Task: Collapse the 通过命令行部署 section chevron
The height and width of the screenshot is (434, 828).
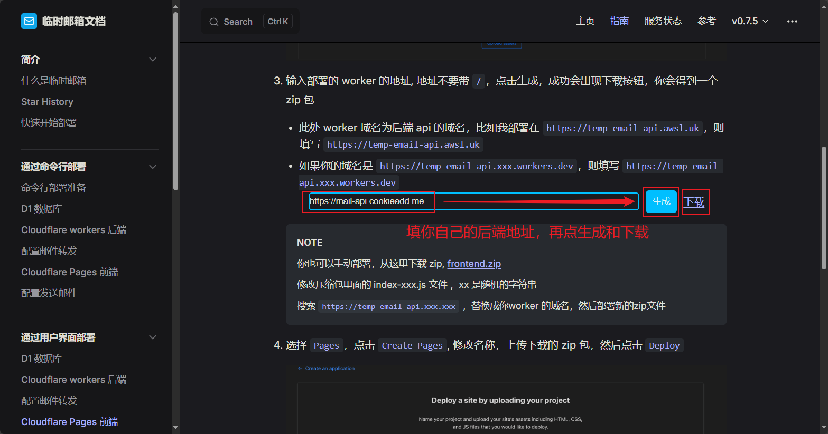Action: [153, 167]
